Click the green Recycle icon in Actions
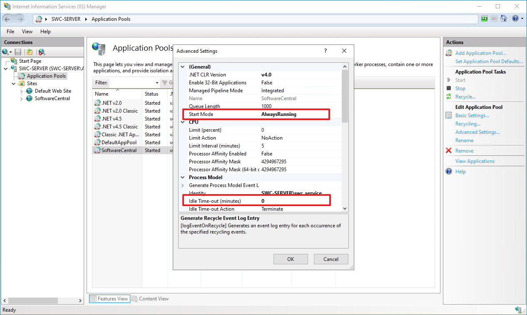The image size is (527, 315). (449, 97)
